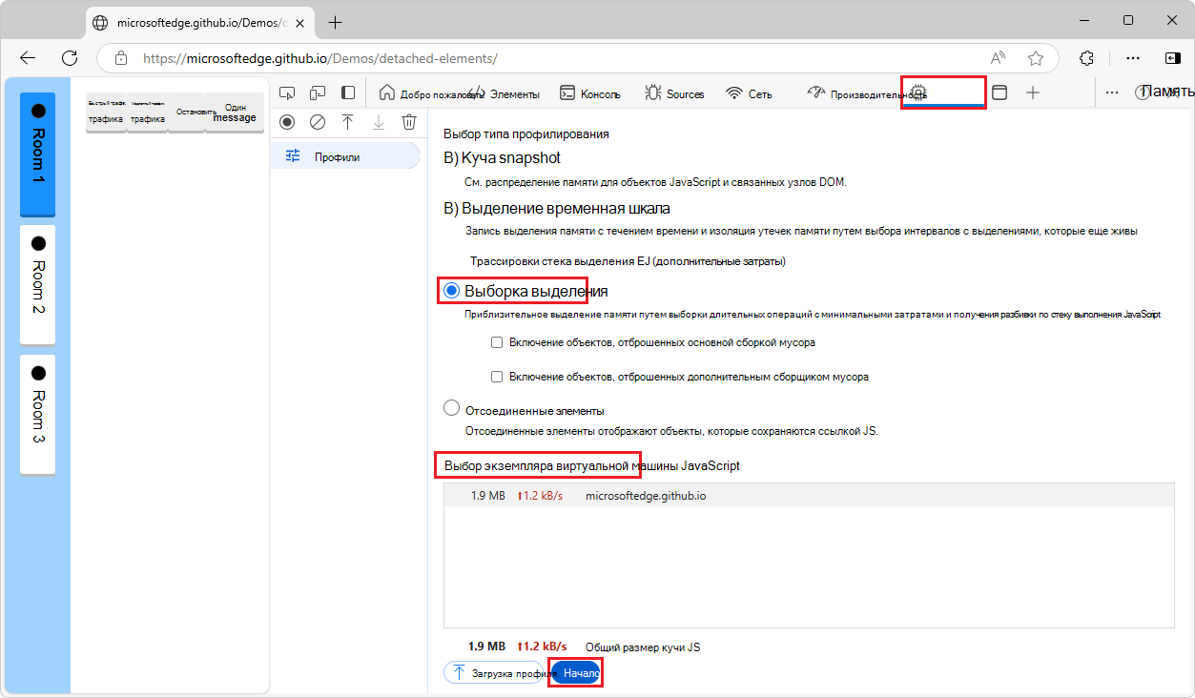The height and width of the screenshot is (698, 1195).
Task: Add page to favorites star
Action: [x=1036, y=58]
